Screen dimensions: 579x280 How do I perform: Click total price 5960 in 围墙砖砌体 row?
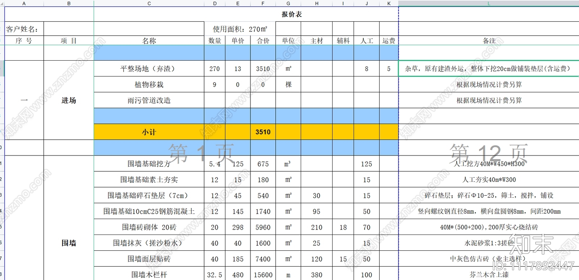(263, 227)
